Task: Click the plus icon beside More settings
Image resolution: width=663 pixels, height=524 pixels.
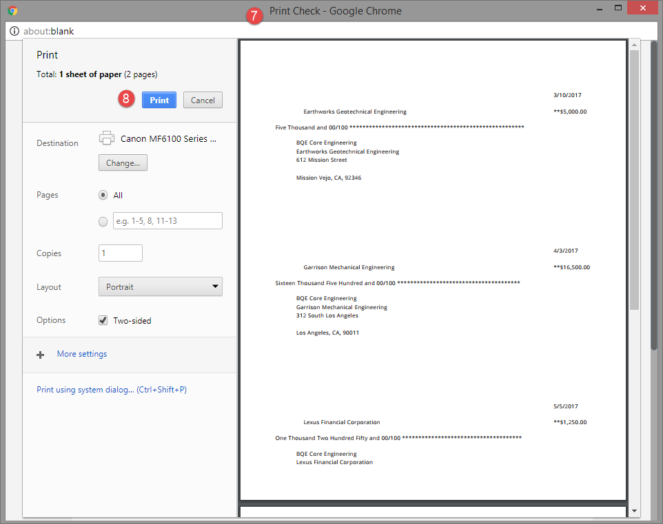Action: pos(40,354)
